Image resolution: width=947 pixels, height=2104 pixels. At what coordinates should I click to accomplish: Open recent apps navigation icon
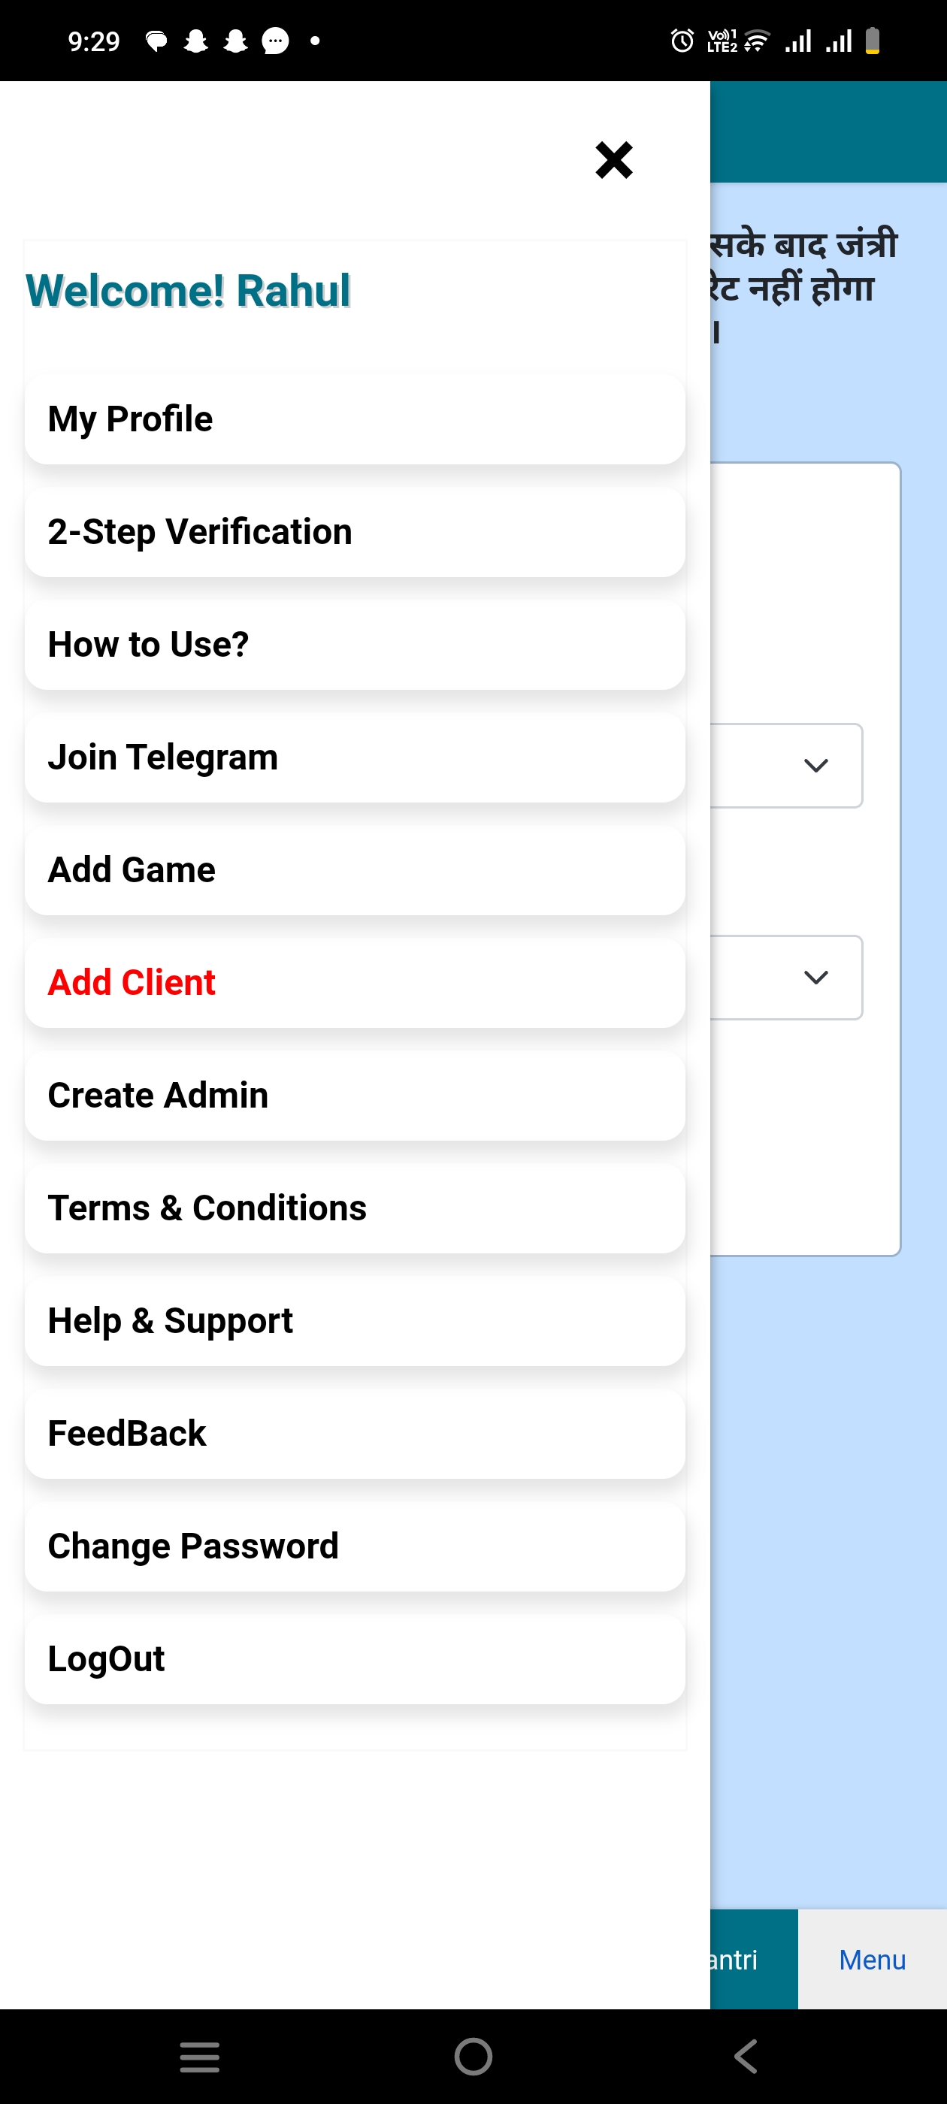(199, 2056)
